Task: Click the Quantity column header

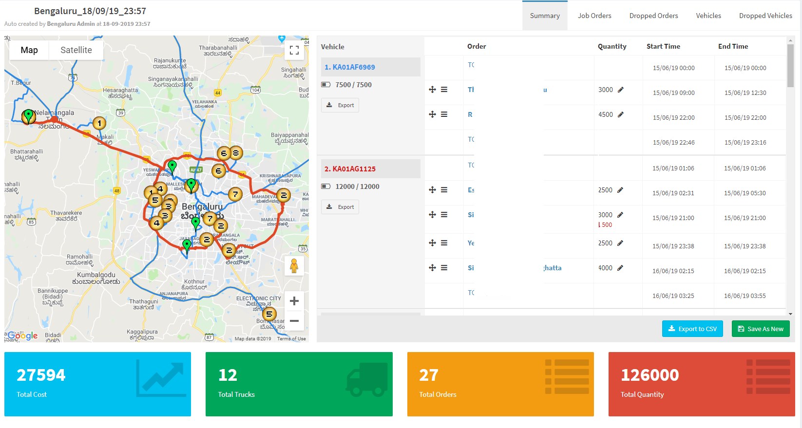Action: coord(612,46)
